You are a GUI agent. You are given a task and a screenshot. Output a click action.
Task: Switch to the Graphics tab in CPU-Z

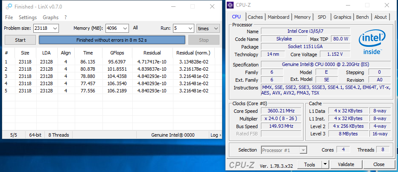pyautogui.click(x=342, y=17)
